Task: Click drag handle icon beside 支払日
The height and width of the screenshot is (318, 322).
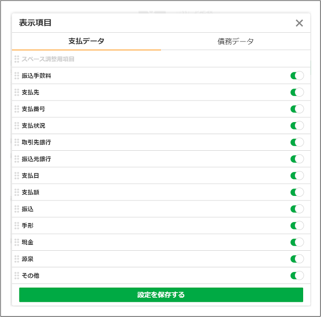Action: pyautogui.click(x=17, y=176)
